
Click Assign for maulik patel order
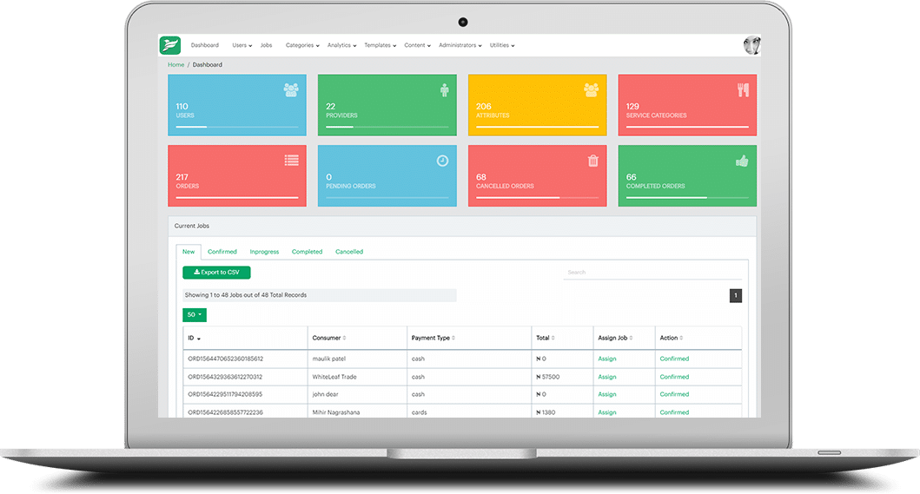pyautogui.click(x=606, y=359)
